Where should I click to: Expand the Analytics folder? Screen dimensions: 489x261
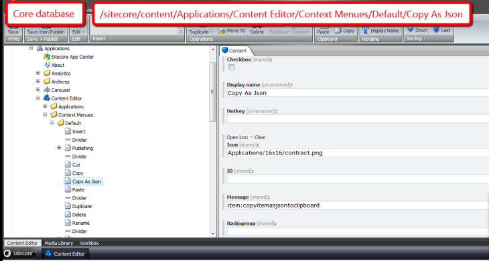(x=38, y=73)
